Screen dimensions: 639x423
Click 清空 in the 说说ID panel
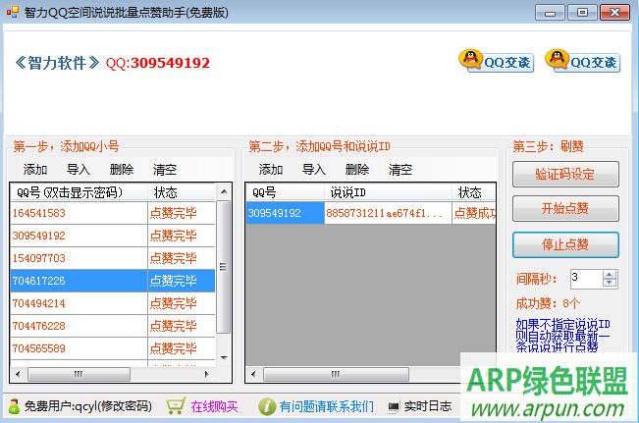400,170
